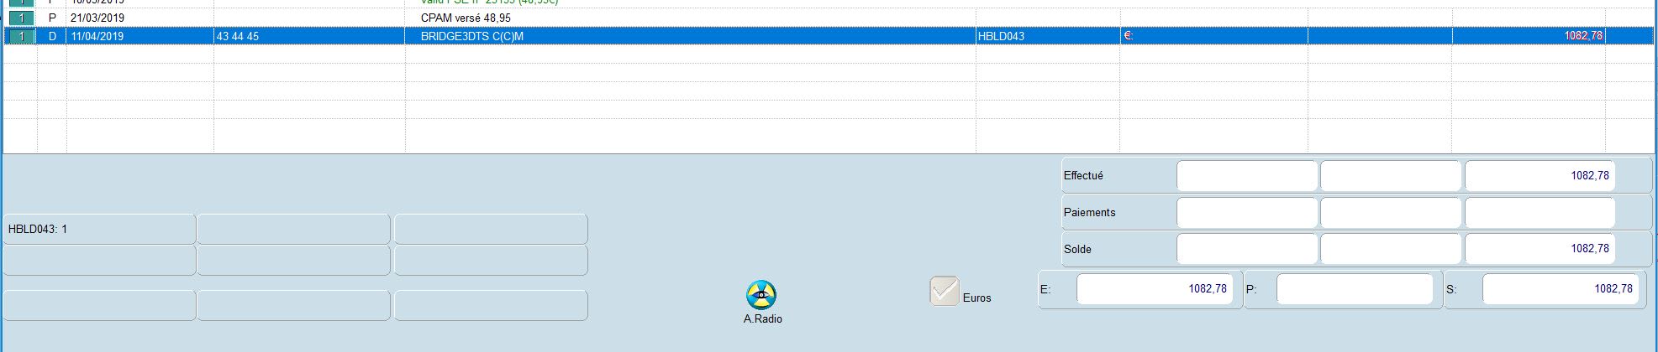Select the BRIDGE3DTS C(C)M row description
This screenshot has width=1658, height=352.
[471, 36]
